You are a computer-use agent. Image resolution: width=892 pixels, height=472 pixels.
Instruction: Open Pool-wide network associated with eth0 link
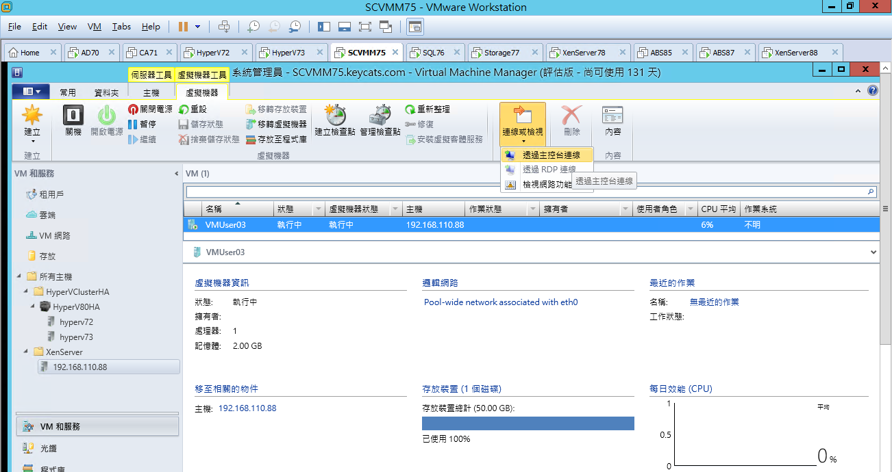point(501,302)
